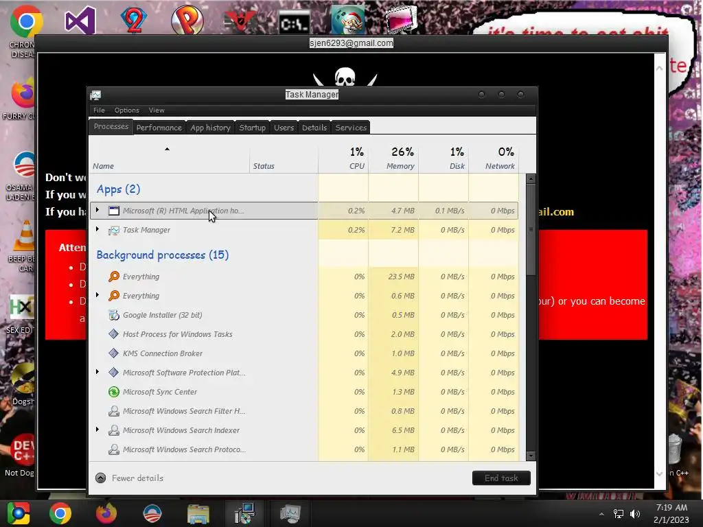Open the File menu

point(99,110)
